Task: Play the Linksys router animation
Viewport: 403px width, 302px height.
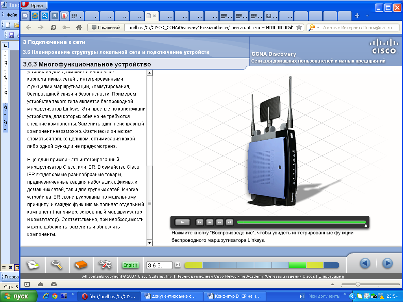Action: 182,223
